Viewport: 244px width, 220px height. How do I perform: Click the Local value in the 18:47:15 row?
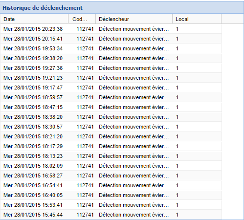[x=177, y=107]
